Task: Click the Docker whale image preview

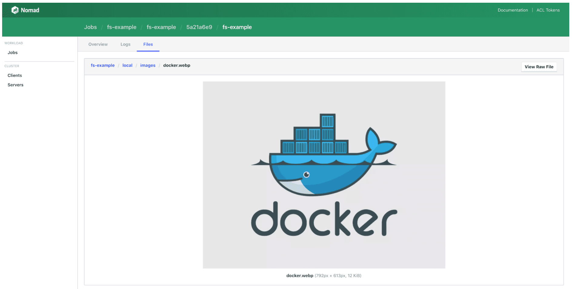Action: point(324,175)
